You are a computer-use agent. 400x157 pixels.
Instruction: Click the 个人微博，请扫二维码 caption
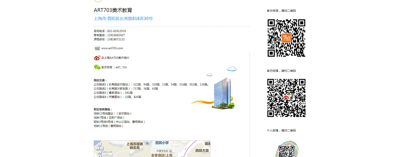(x=281, y=130)
